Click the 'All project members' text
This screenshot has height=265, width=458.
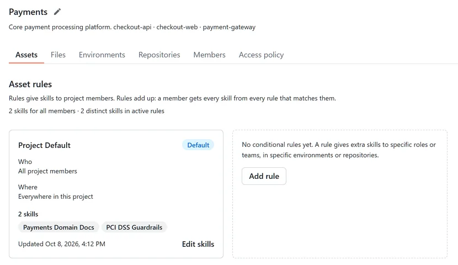point(47,171)
